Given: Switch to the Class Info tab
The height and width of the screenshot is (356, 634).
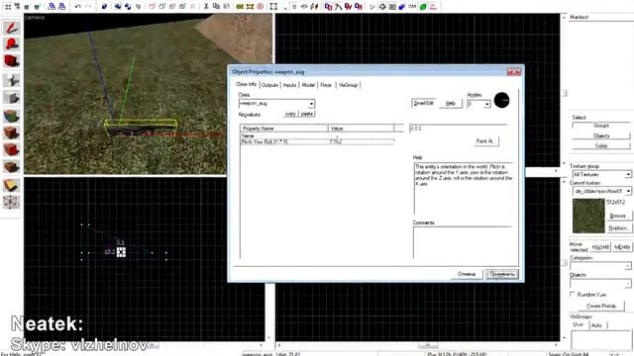Looking at the screenshot, I should [x=247, y=84].
